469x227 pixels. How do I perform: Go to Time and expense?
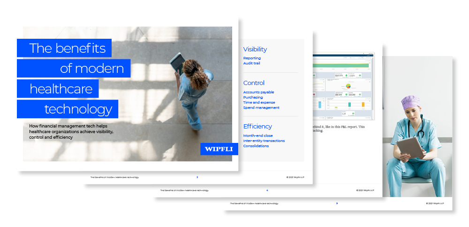click(259, 102)
